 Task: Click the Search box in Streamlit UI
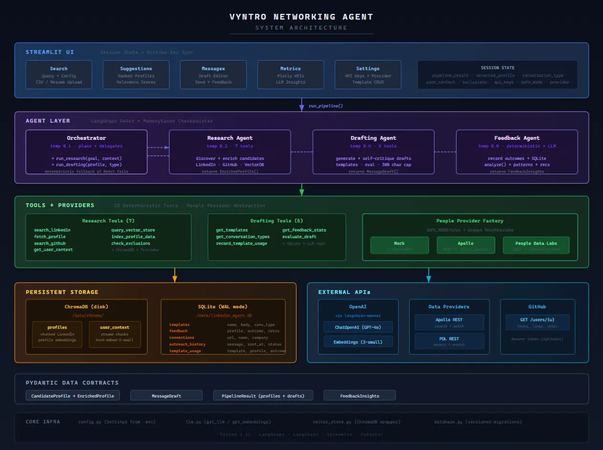click(59, 75)
